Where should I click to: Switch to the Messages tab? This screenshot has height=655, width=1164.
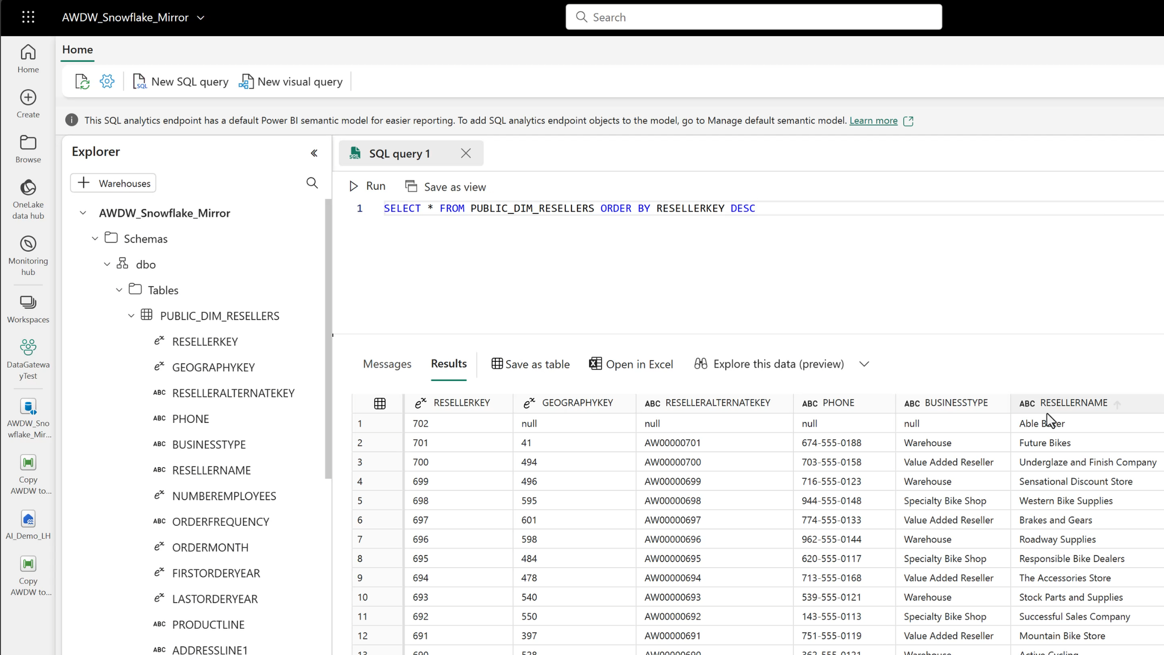[387, 364]
